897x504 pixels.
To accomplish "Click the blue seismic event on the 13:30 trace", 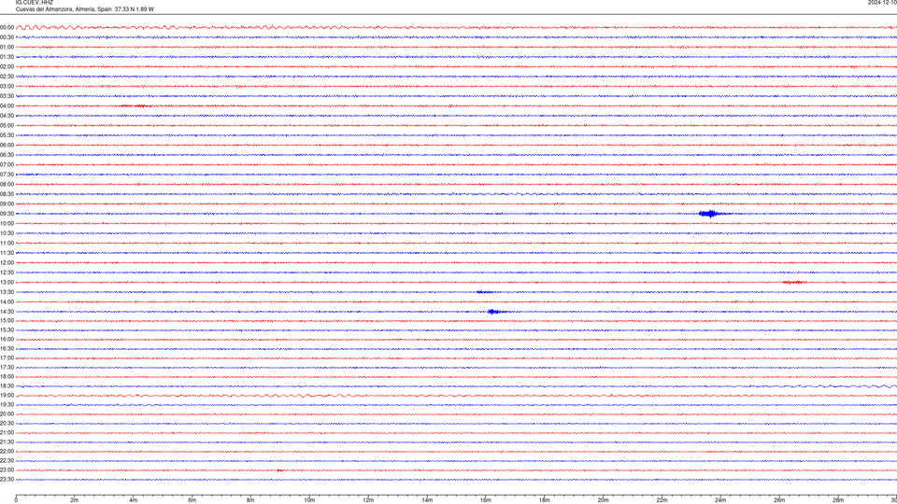I will tap(484, 292).
